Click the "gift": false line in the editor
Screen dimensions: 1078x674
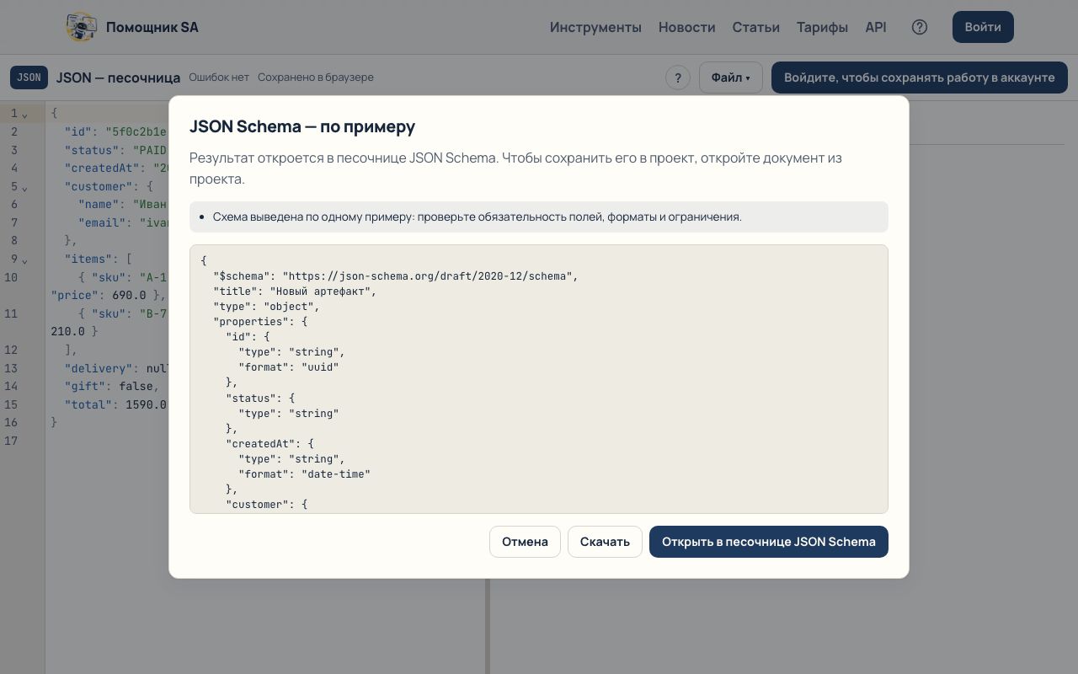tap(112, 386)
